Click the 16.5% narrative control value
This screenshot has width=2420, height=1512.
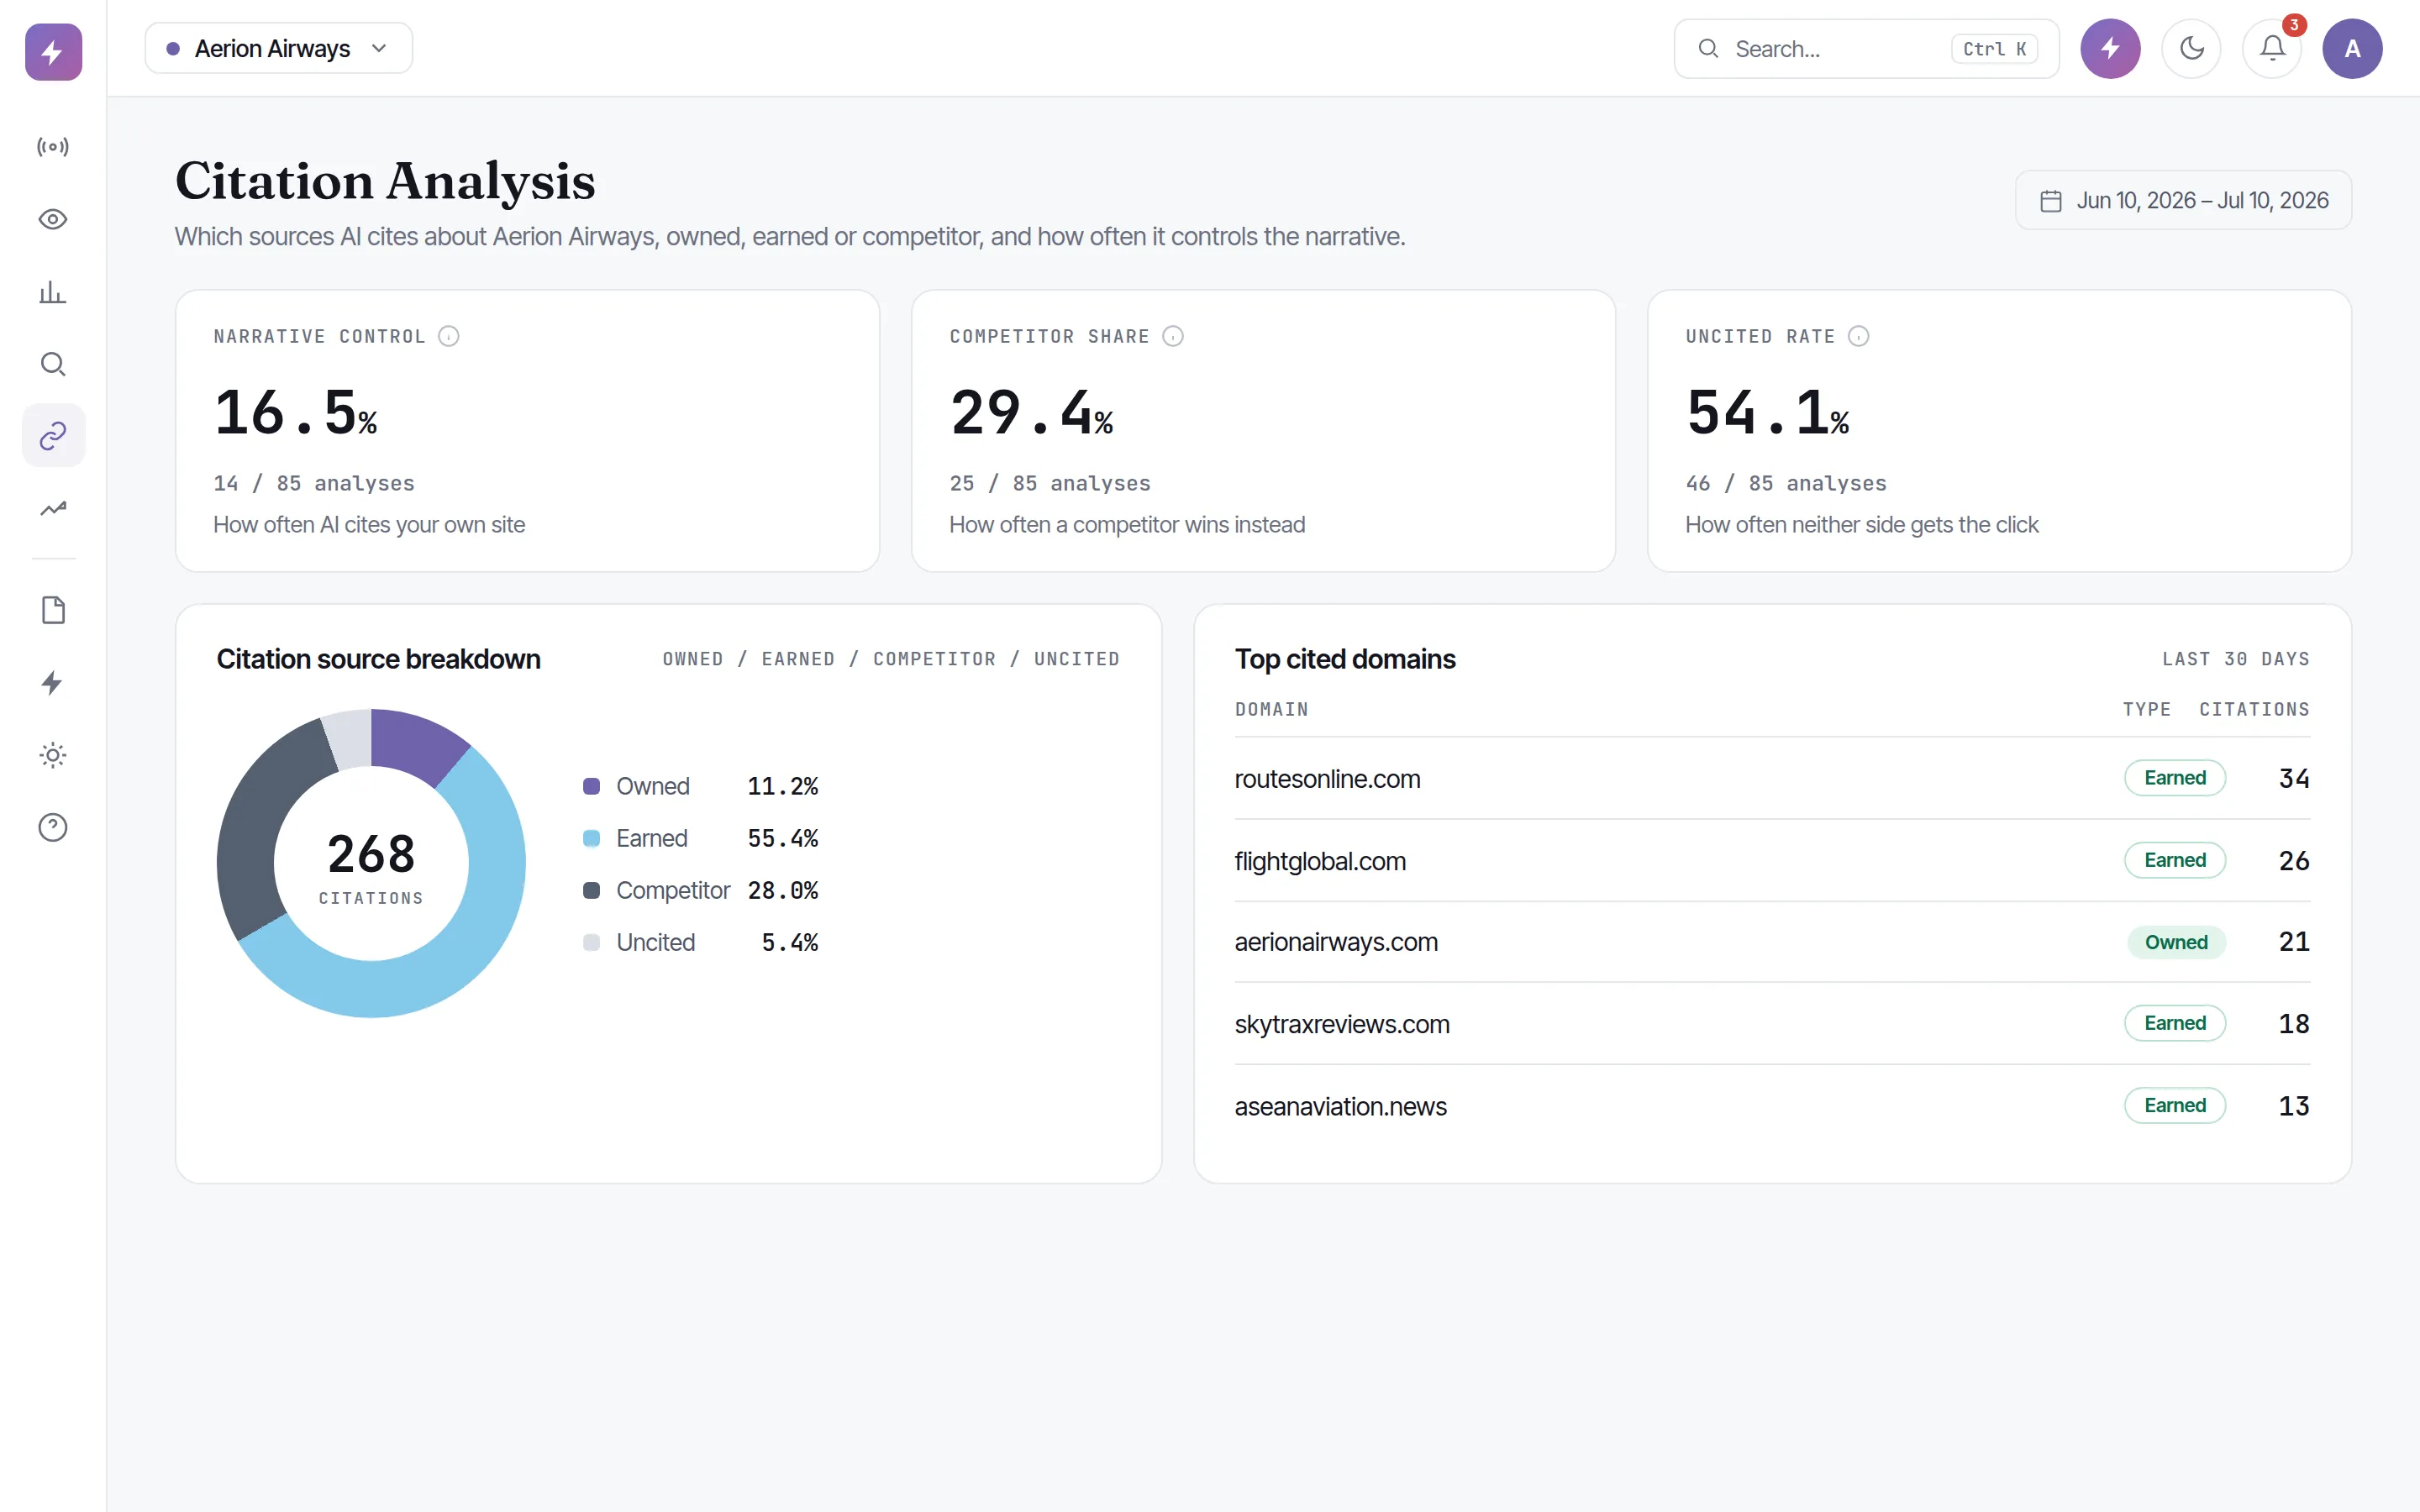pyautogui.click(x=295, y=412)
